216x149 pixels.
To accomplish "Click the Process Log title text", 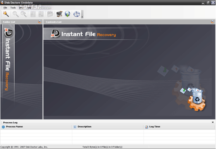I will point(10,123).
